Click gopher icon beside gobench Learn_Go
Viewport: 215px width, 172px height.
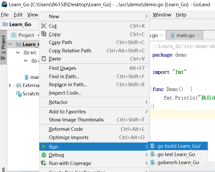tap(153, 163)
